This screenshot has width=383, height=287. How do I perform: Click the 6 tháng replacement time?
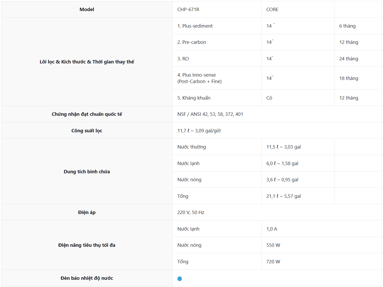[347, 26]
